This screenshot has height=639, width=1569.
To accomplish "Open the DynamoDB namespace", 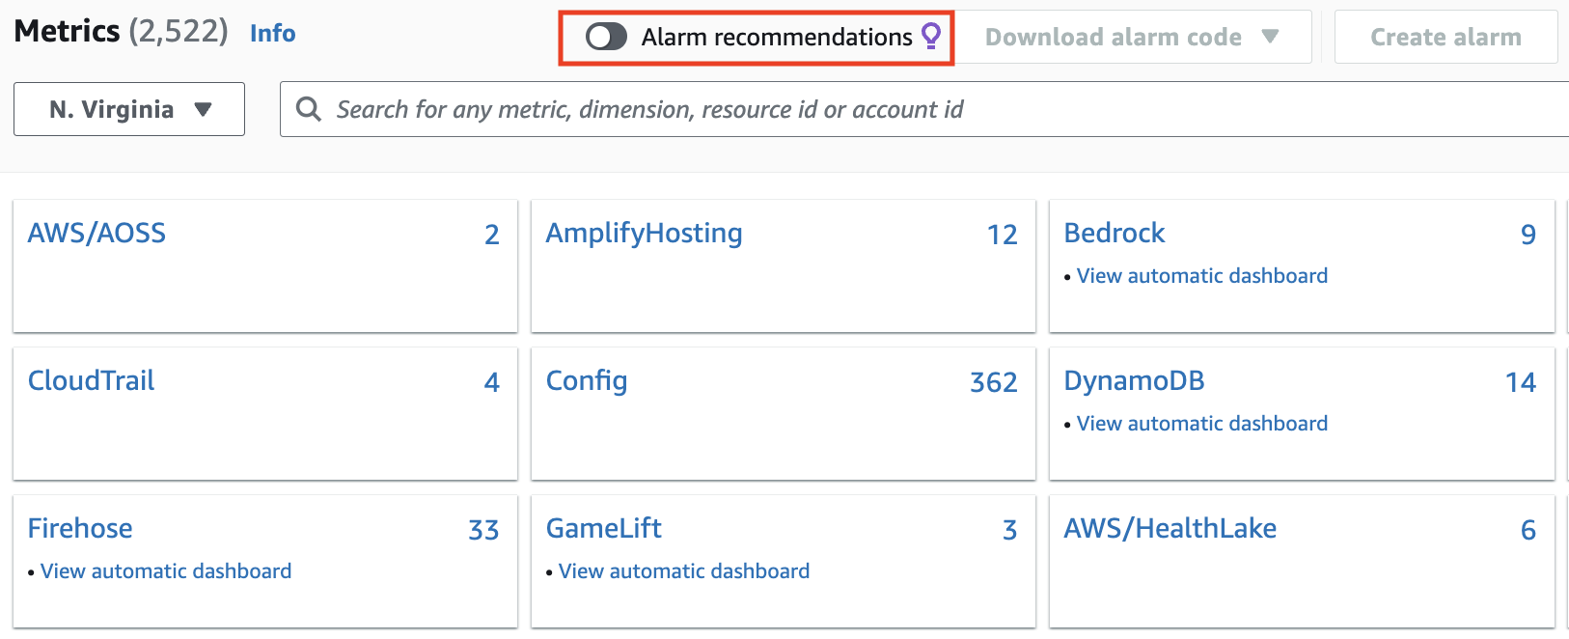I will tap(1134, 380).
